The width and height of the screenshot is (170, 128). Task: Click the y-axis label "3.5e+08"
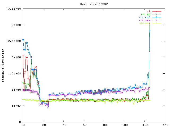tap(14, 9)
